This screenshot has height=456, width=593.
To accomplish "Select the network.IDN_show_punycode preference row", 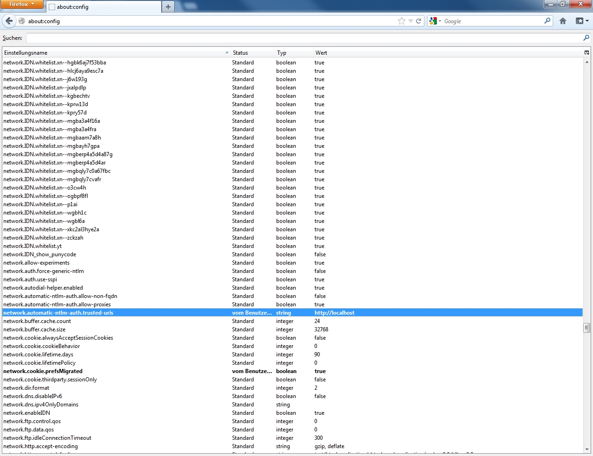I will [x=40, y=254].
